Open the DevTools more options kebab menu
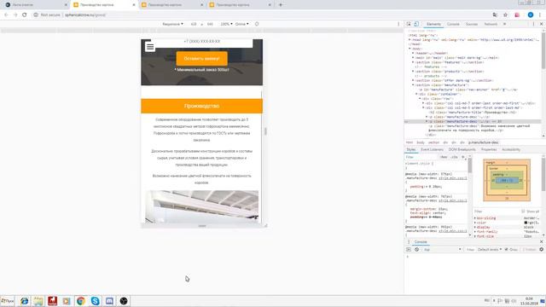Screen dimensions: 546x307 (533, 24)
